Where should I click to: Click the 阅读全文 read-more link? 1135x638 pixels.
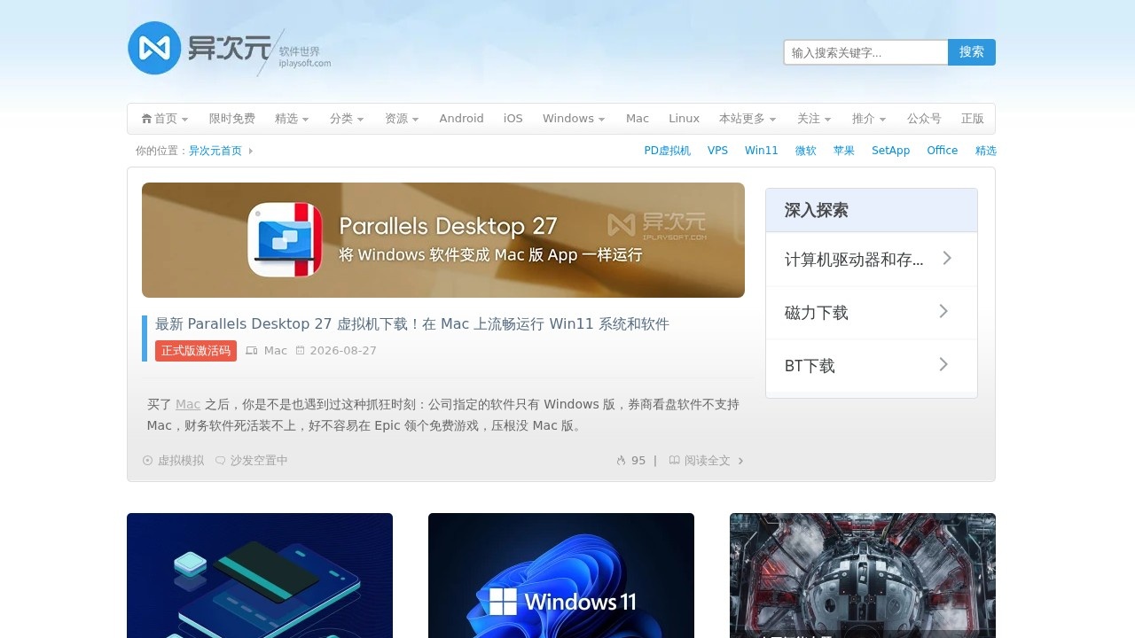pyautogui.click(x=708, y=461)
